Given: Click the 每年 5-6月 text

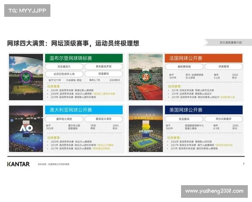Looking at the screenshot, I should click(217, 76).
